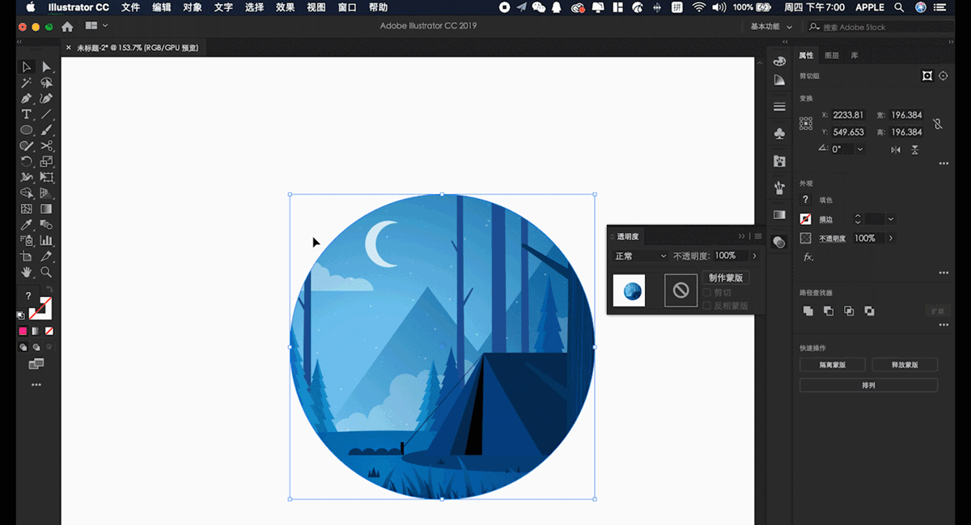Toggle the constrain width and height proportions link
This screenshot has width=971, height=525.
click(937, 124)
